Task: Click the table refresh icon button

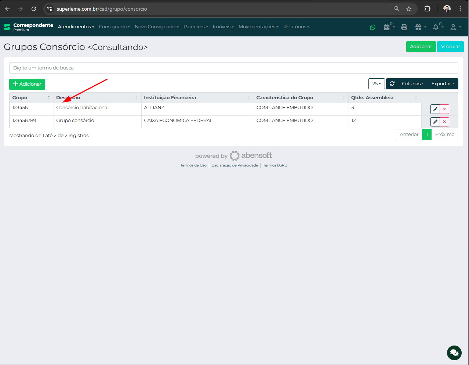Action: tap(392, 84)
